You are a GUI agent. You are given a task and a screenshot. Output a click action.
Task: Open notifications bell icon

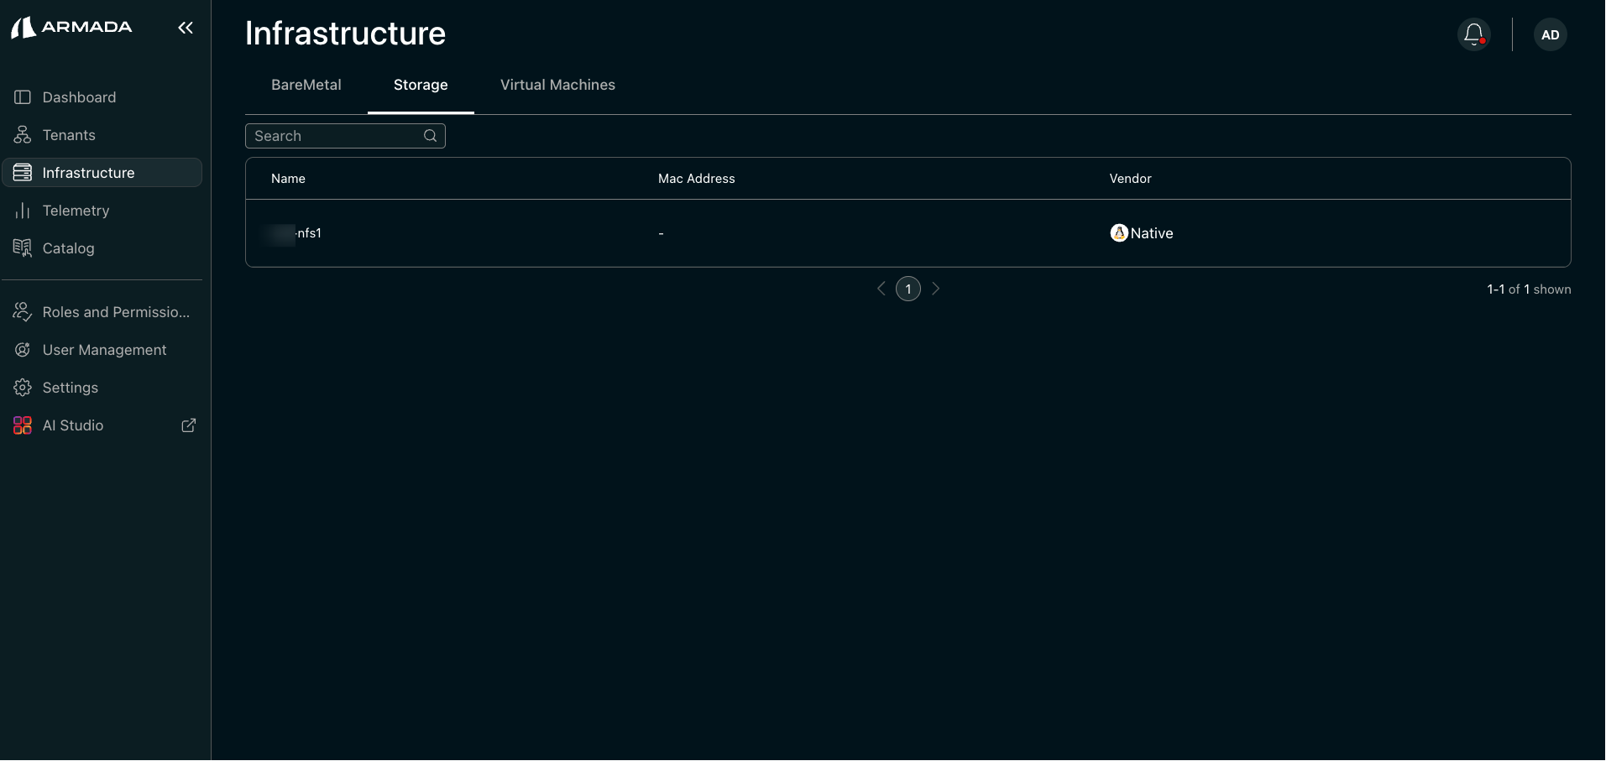1473,34
